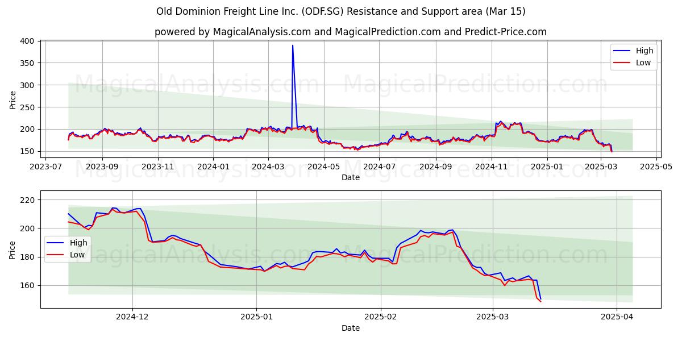Click 'High' in the top chart legend
682x341 pixels.
(644, 51)
